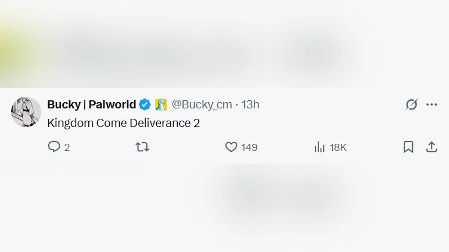Click the Grok slashed-circle icon
Viewport: 449px width, 252px height.
(411, 105)
